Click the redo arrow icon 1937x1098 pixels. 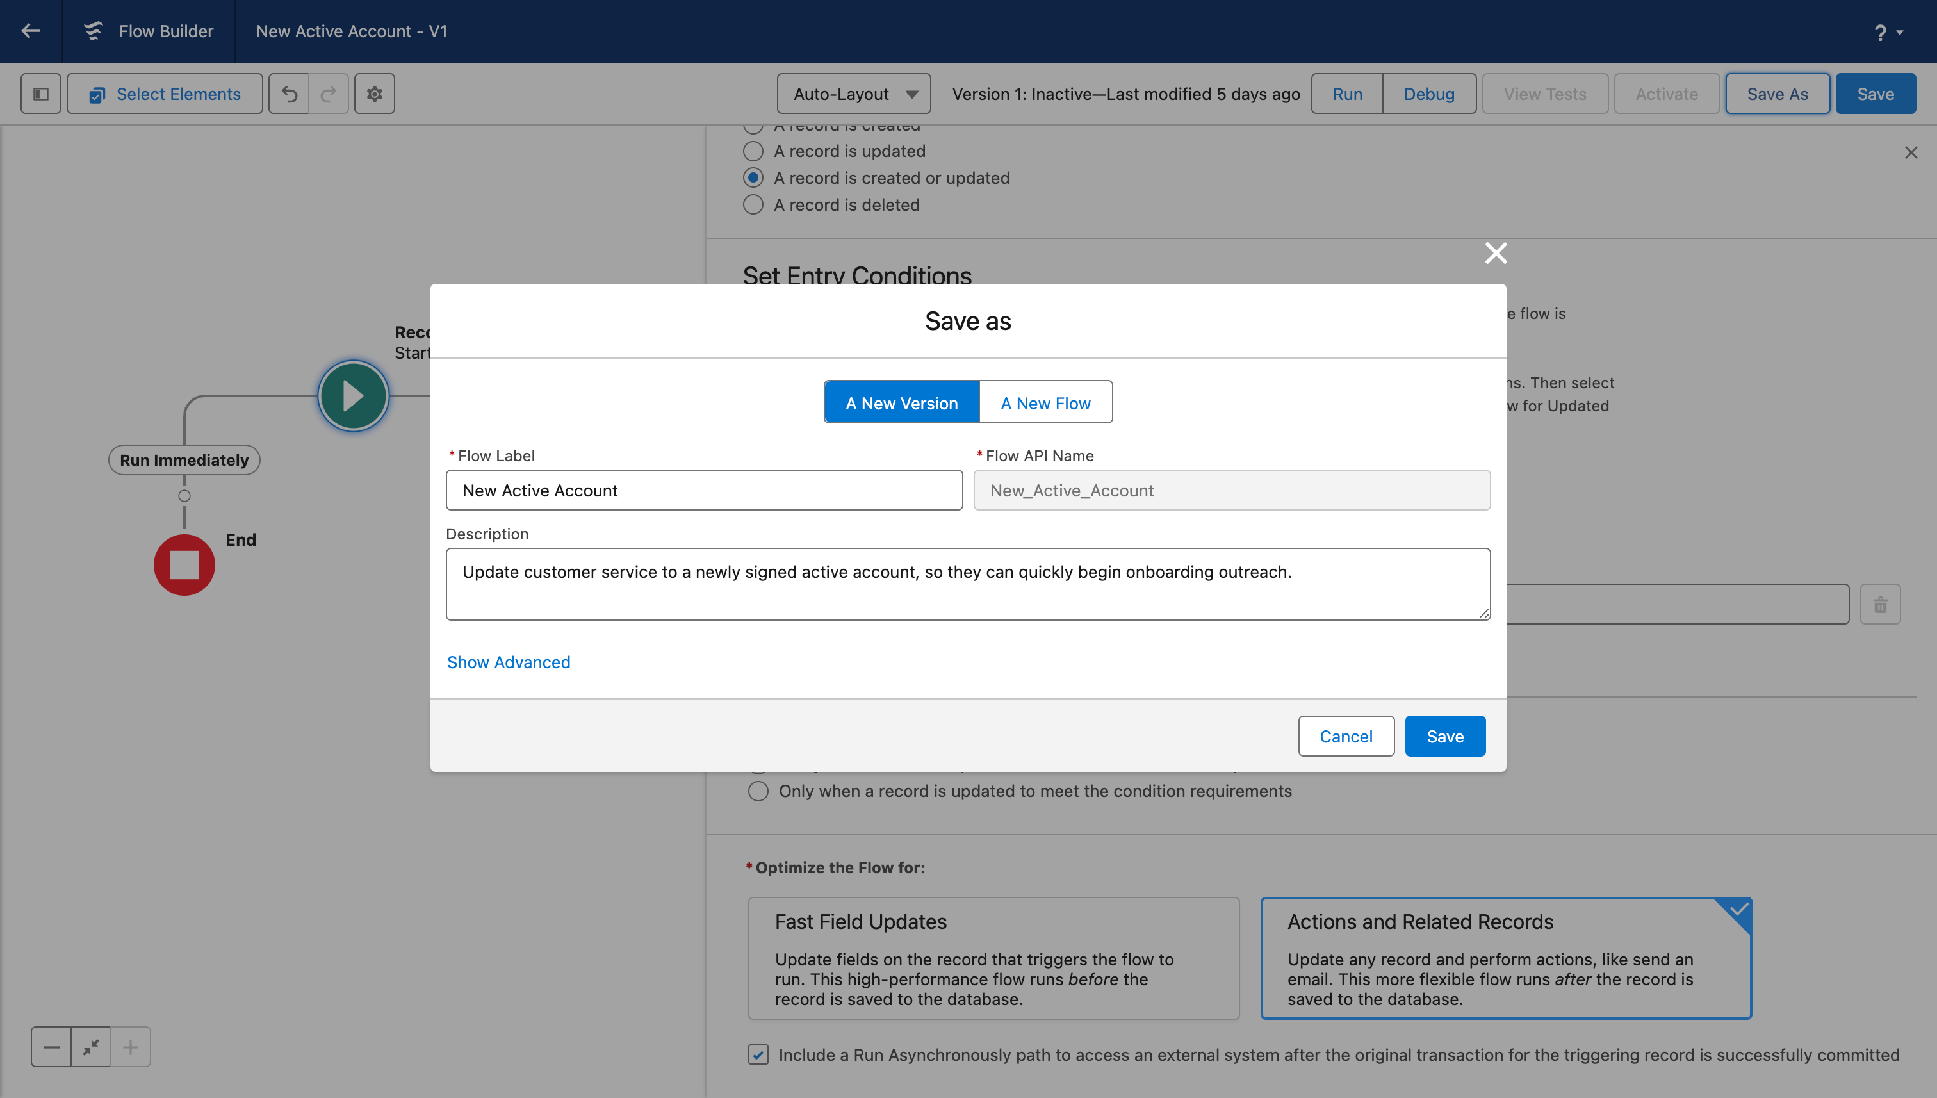pyautogui.click(x=329, y=94)
